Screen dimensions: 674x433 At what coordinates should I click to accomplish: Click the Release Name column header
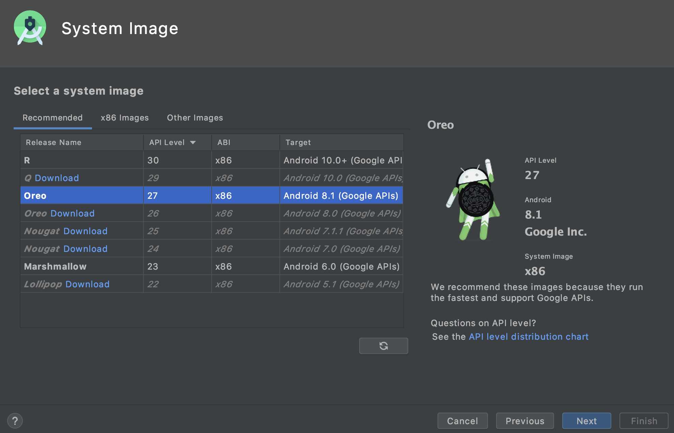[x=53, y=142]
